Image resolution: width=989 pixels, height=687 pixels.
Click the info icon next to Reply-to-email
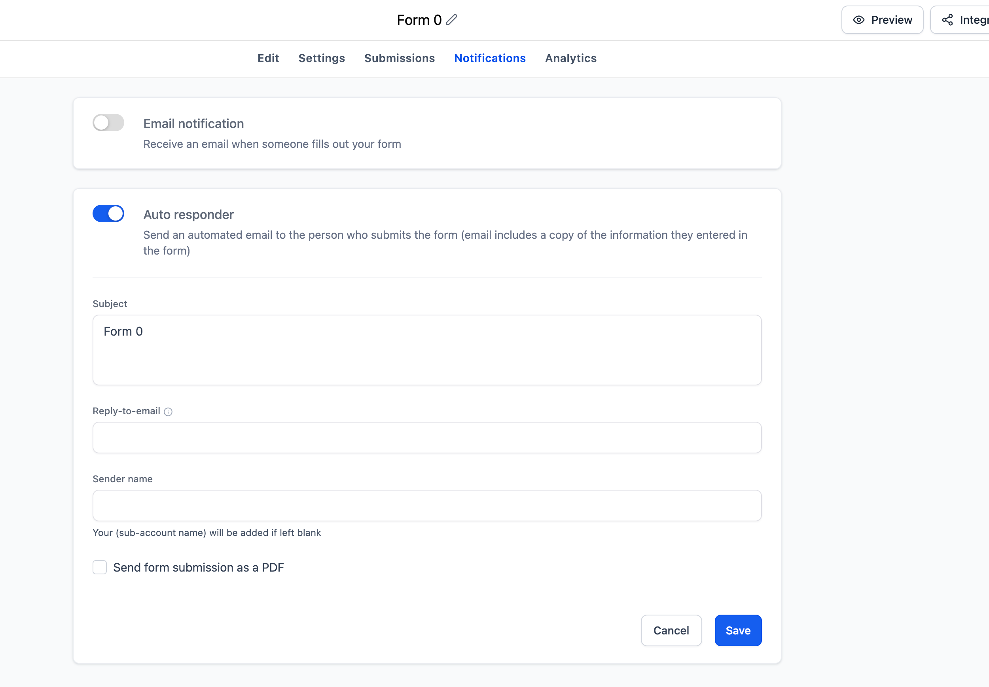point(168,411)
